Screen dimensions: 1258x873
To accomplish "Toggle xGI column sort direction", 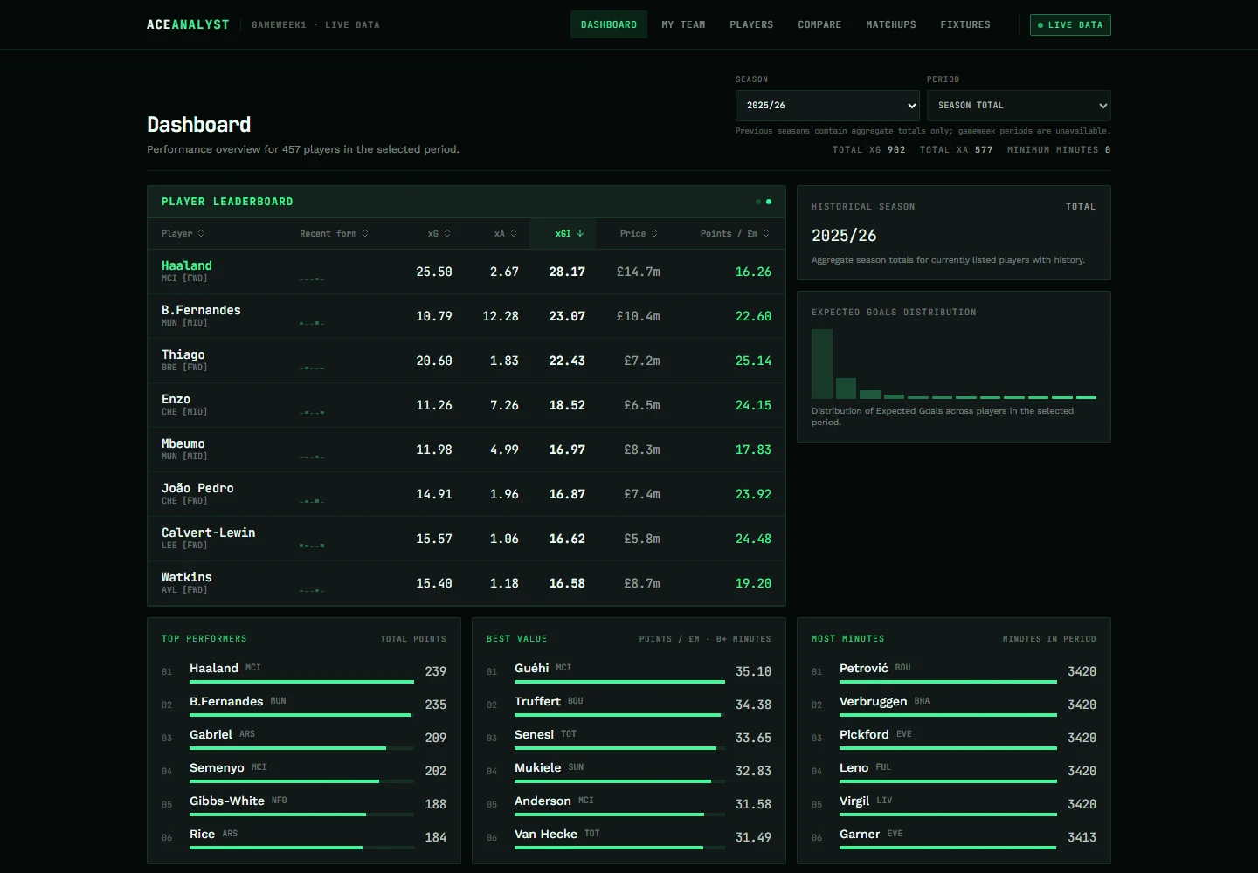I will [570, 233].
